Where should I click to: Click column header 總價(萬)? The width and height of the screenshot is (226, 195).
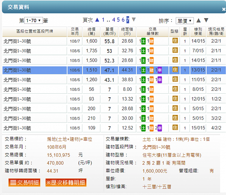click(91, 31)
